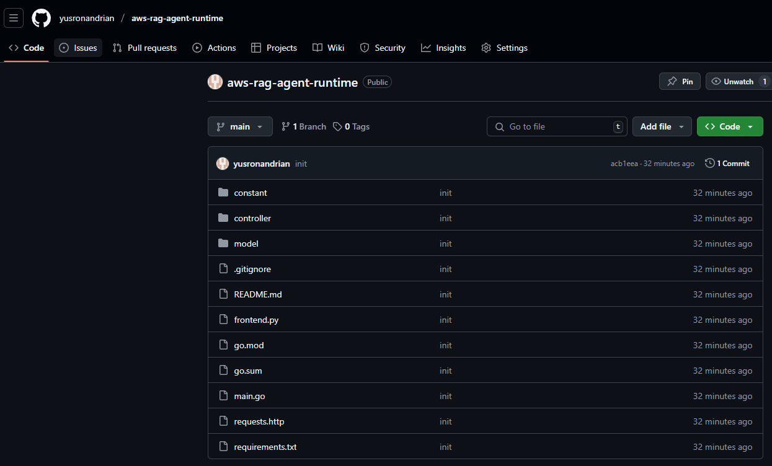Viewport: 772px width, 466px height.
Task: Open the yusronandrian profile link in breadcrumb
Action: pyautogui.click(x=87, y=18)
